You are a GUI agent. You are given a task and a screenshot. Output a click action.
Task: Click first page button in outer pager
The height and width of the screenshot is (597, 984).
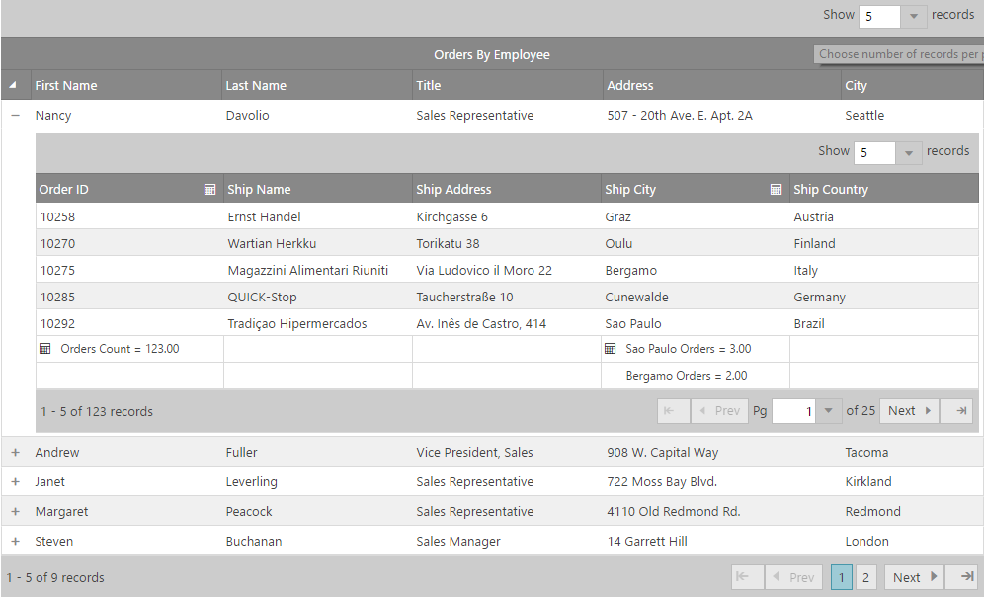coord(747,578)
